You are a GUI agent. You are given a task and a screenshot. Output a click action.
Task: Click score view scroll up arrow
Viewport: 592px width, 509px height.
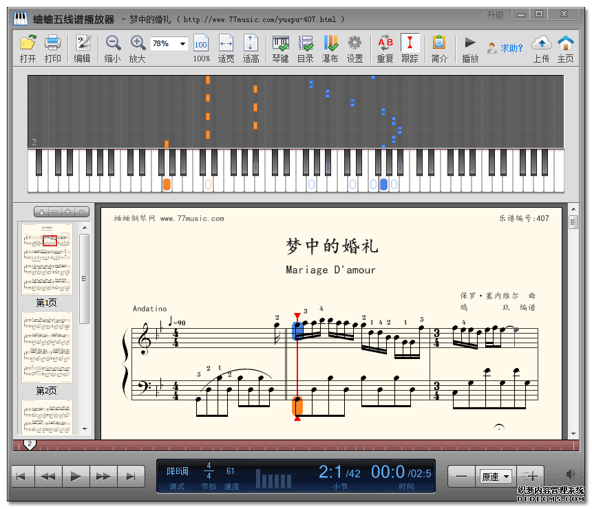[x=573, y=209]
